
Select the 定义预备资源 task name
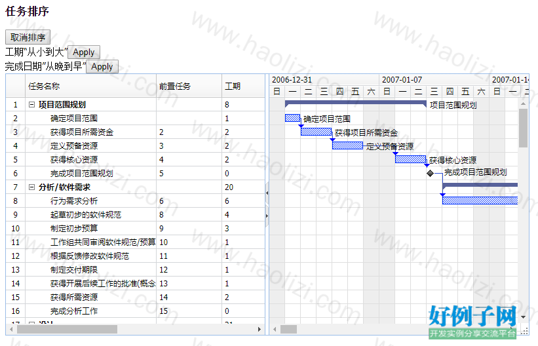(x=74, y=146)
